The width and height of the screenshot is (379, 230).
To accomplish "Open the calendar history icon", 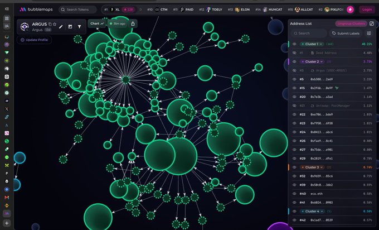I will (x=70, y=27).
